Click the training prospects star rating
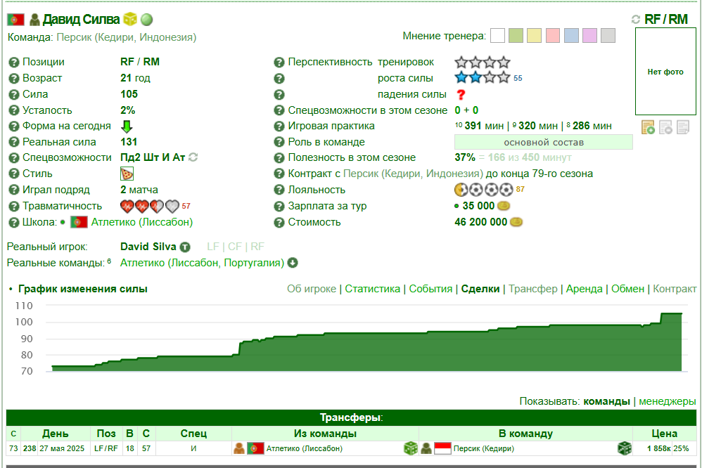This screenshot has height=468, width=702. coord(482,62)
